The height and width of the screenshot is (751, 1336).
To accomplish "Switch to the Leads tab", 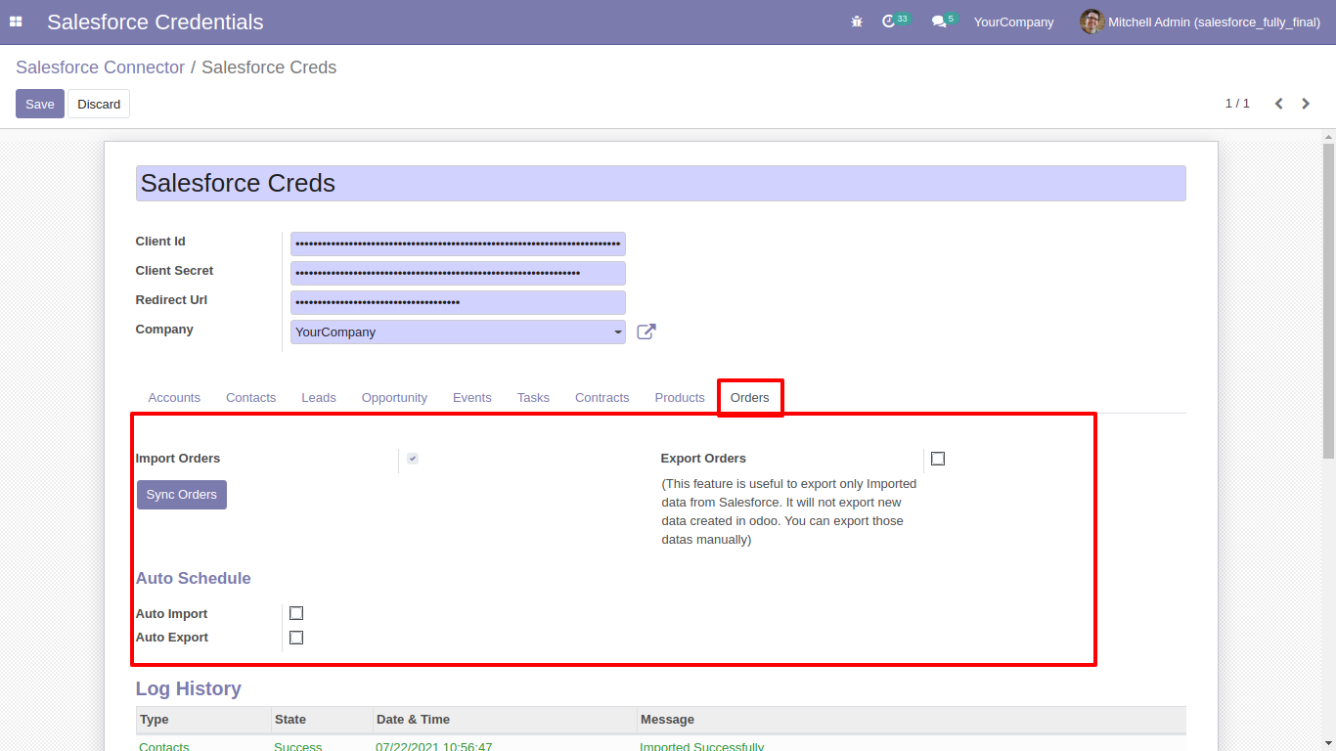I will click(319, 398).
